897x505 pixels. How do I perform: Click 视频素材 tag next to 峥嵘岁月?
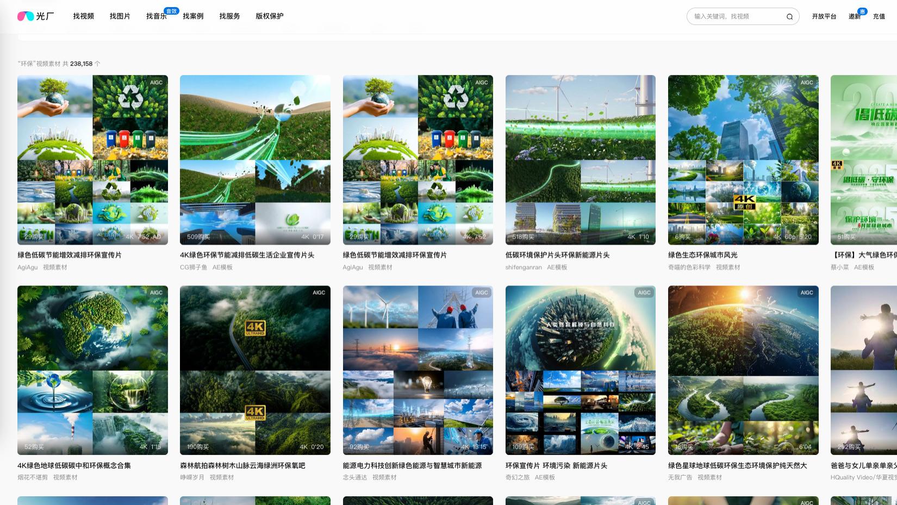pos(222,478)
